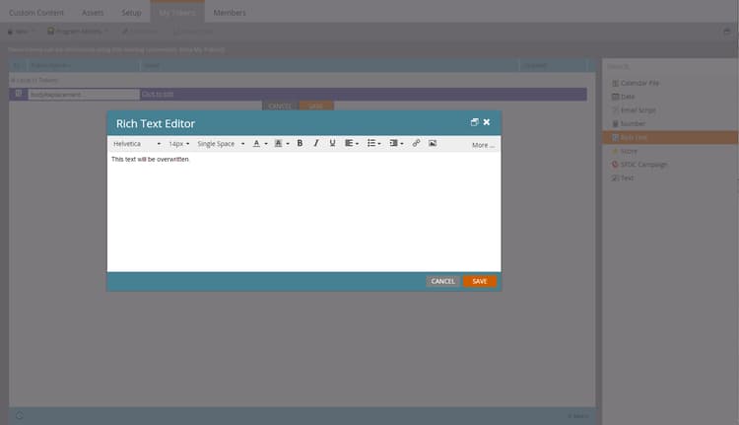The width and height of the screenshot is (739, 425).
Task: Click the text background color icon
Action: [x=278, y=143]
